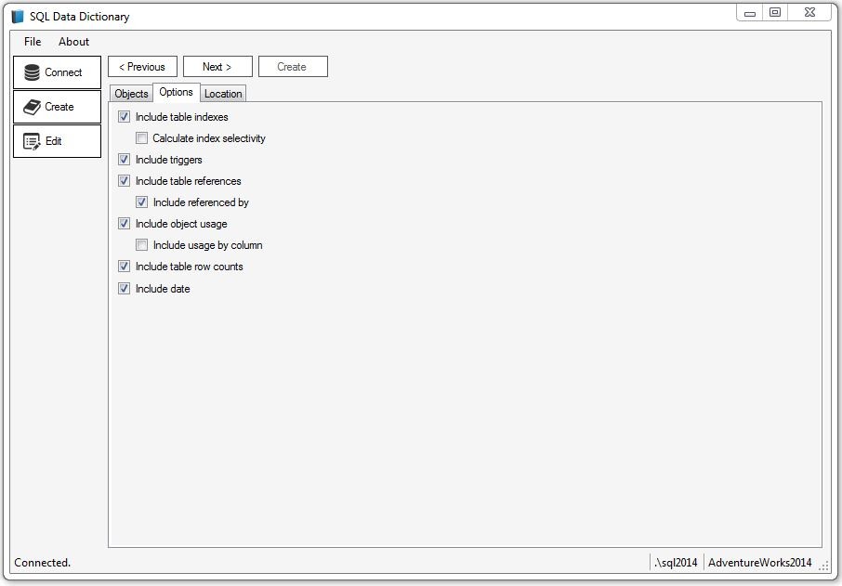
Task: Switch to the Location tab
Action: [223, 94]
